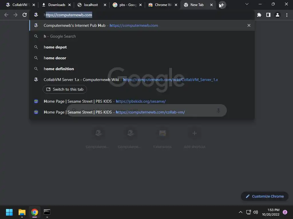Image resolution: width=293 pixels, height=219 pixels.
Task: Choose 'home depot' search suggestion
Action: 142,47
